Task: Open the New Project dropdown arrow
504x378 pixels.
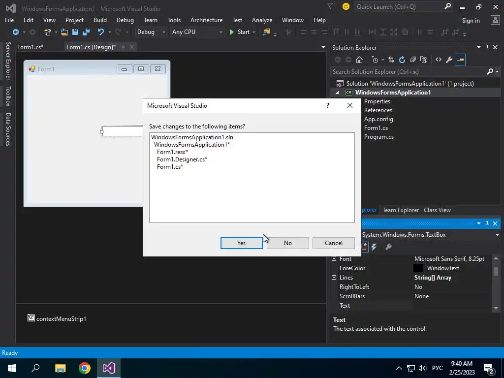Action: [x=56, y=32]
